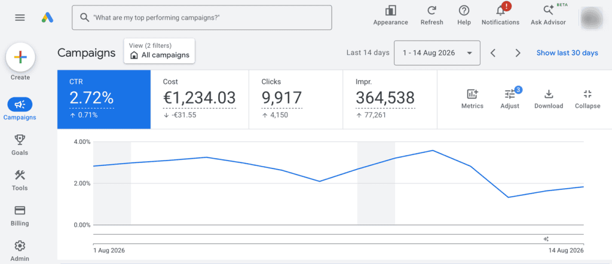The width and height of the screenshot is (612, 264).
Task: Select the Cost metric card
Action: point(200,99)
